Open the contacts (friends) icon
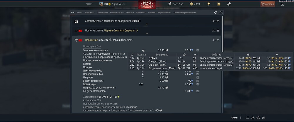This screenshot has width=294, height=122. point(253,118)
